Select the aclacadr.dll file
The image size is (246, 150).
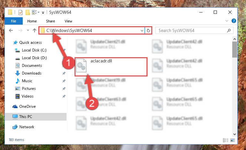[x=111, y=67]
